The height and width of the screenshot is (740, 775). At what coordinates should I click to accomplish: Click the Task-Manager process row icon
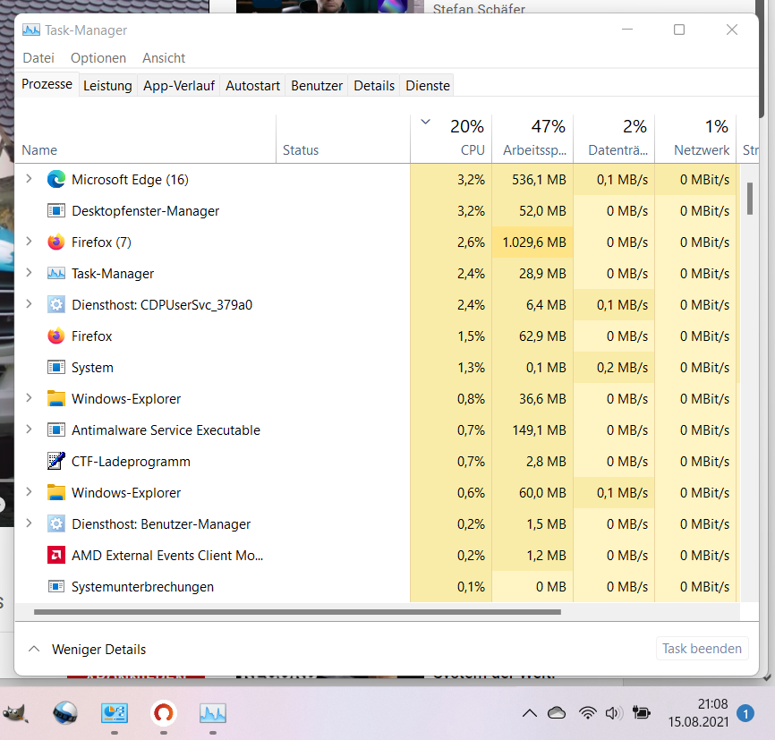coord(55,273)
